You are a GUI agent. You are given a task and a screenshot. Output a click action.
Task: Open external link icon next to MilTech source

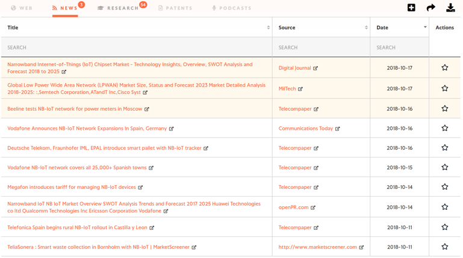click(x=300, y=89)
